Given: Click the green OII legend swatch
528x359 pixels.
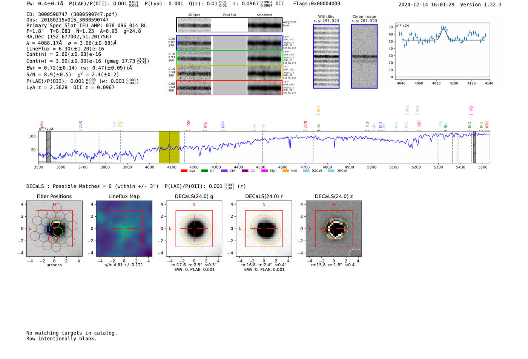Looking at the screenshot, I should 204,171.
